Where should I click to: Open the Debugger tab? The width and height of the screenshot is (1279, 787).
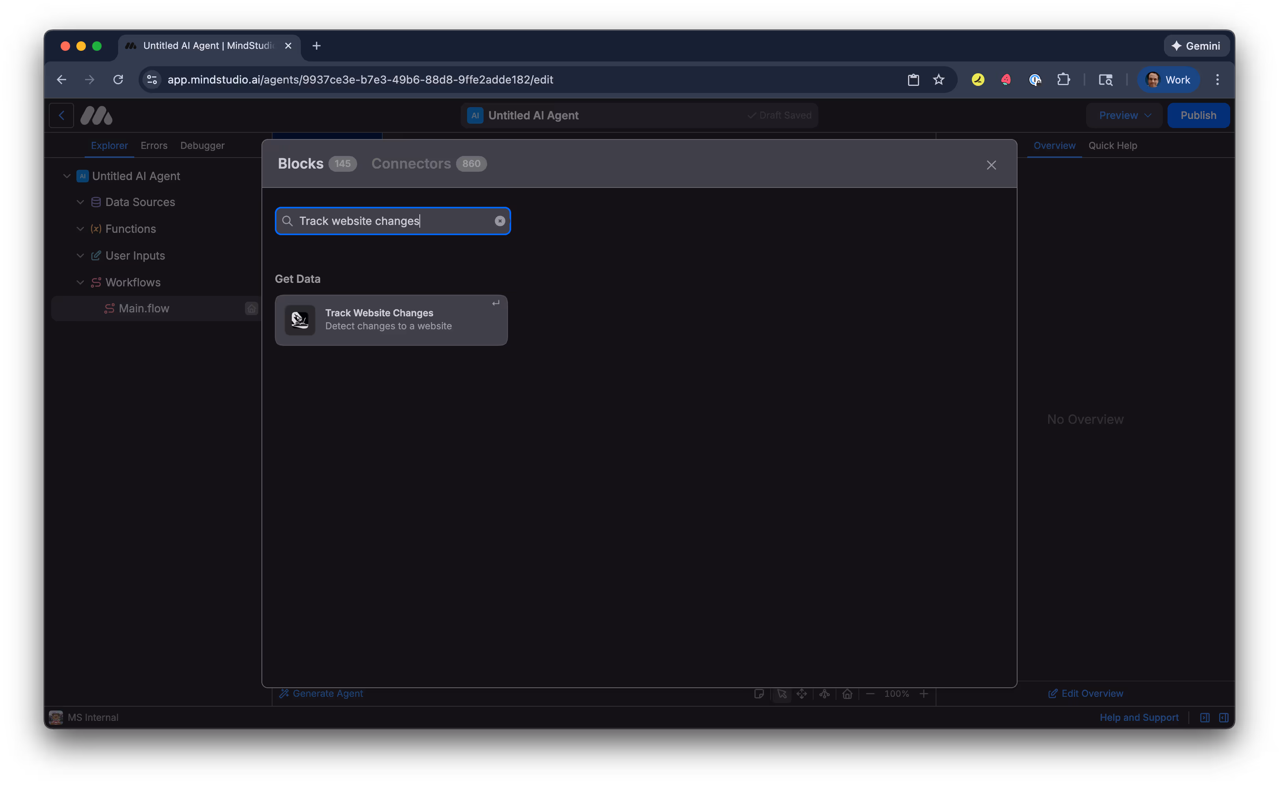(x=202, y=146)
